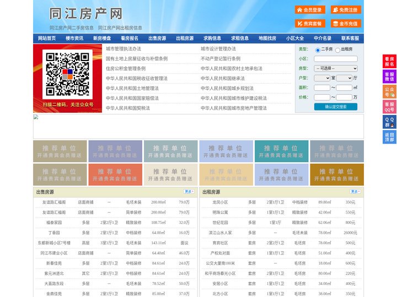Open 贵宾套餐 VIP package button
The width and height of the screenshot is (397, 297).
tap(310, 24)
